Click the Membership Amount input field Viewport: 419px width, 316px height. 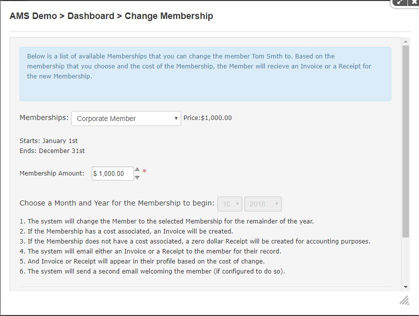pyautogui.click(x=112, y=173)
